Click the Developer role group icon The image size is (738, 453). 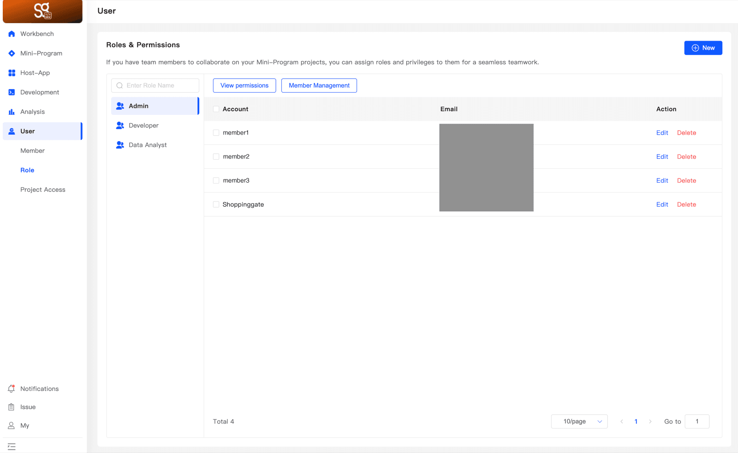coord(120,125)
